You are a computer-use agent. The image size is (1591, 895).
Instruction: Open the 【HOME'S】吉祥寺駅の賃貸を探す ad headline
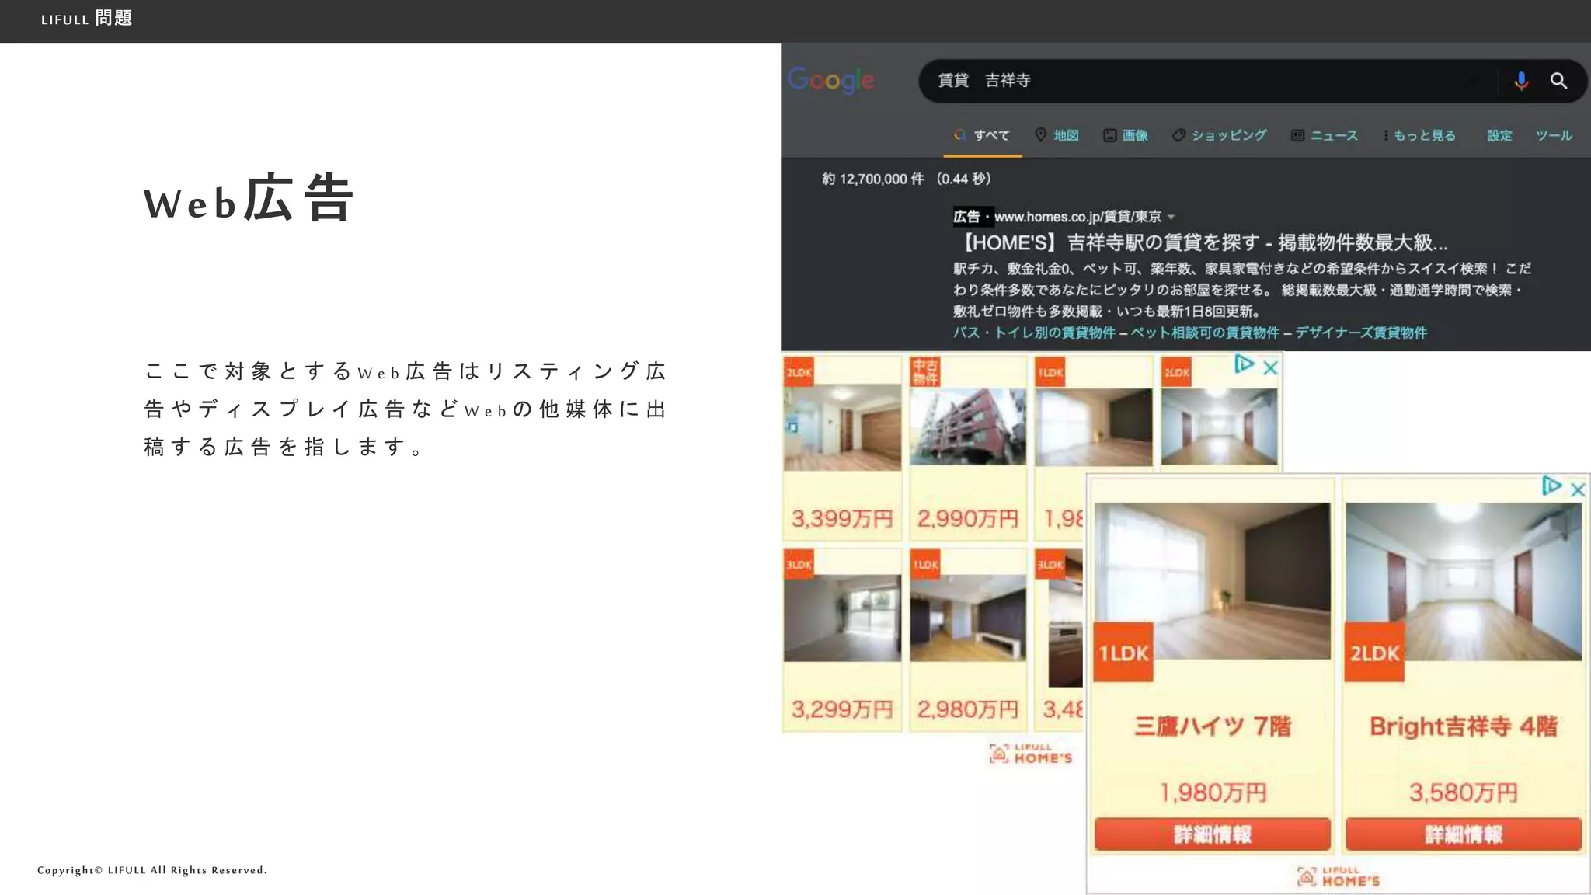pos(1201,242)
